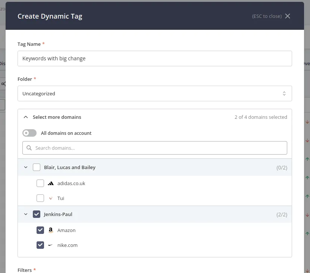Viewport: 310px width, 273px height.
Task: Check the Blair, Lucas and Bailey checkbox
Action: [37, 167]
